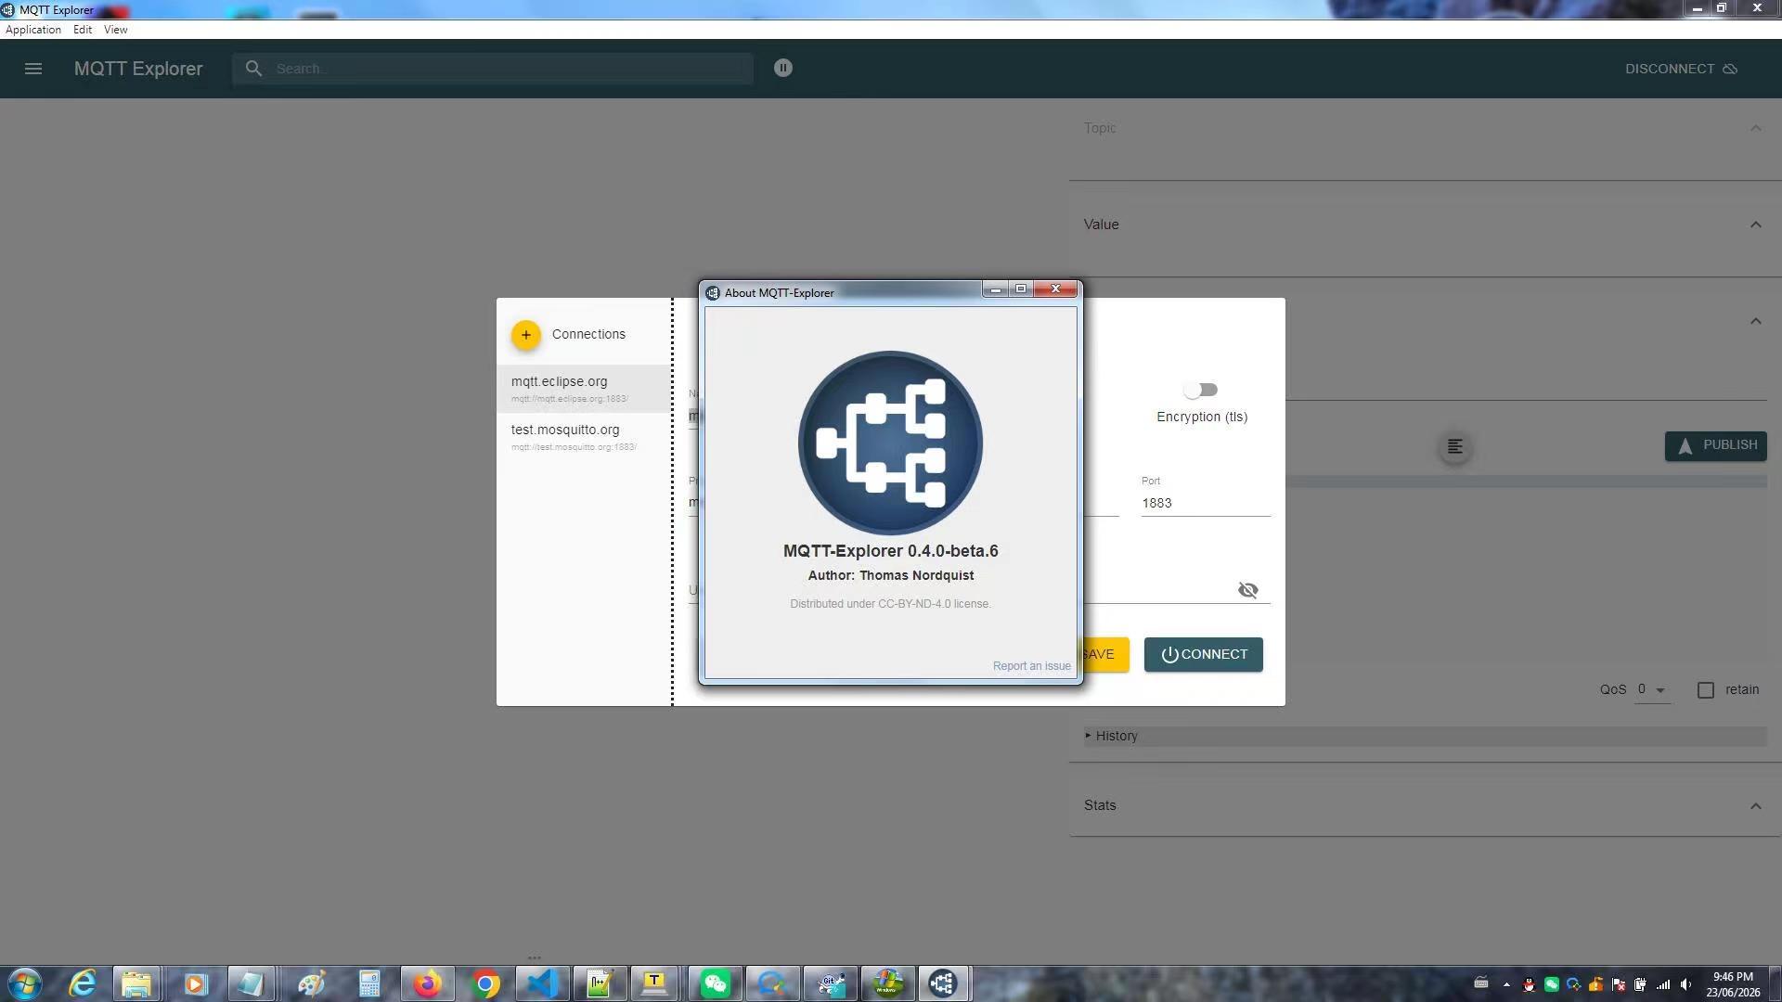This screenshot has height=1002, width=1782.
Task: Toggle password visibility eye icon
Action: coord(1247,590)
